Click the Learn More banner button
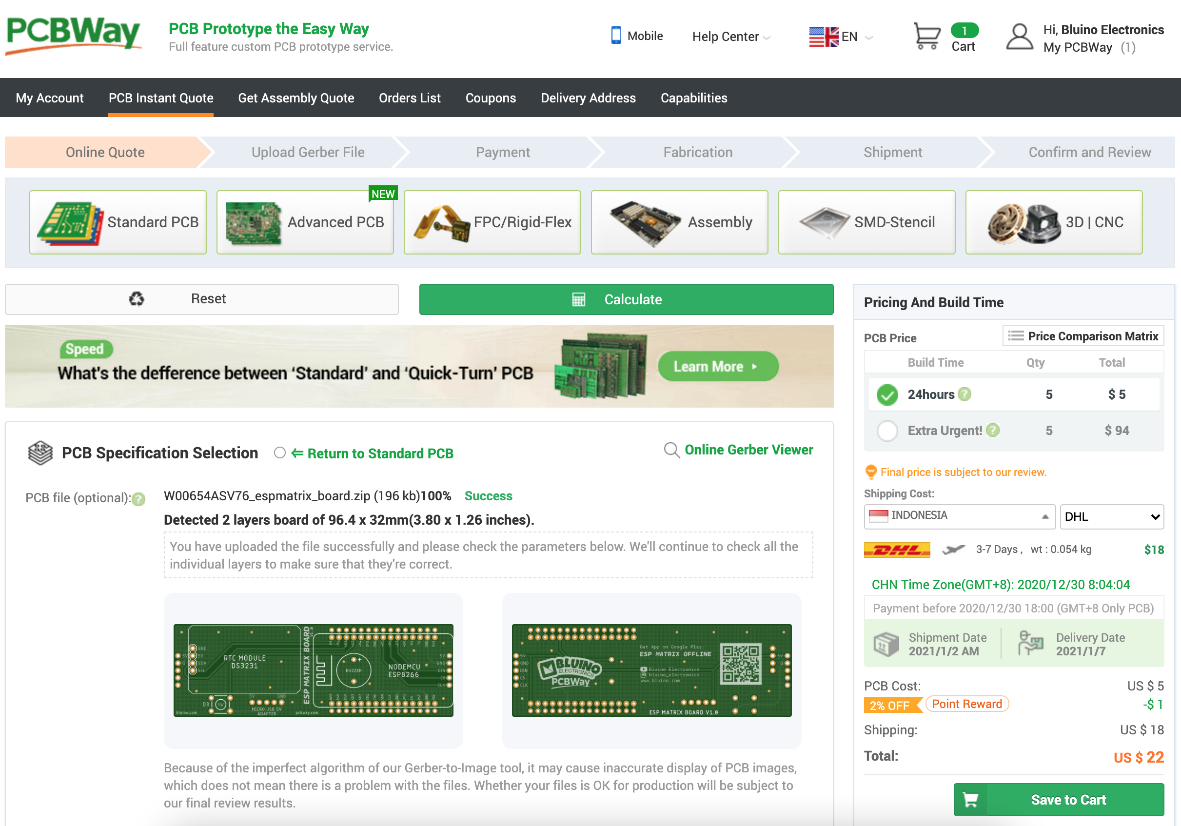 718,366
